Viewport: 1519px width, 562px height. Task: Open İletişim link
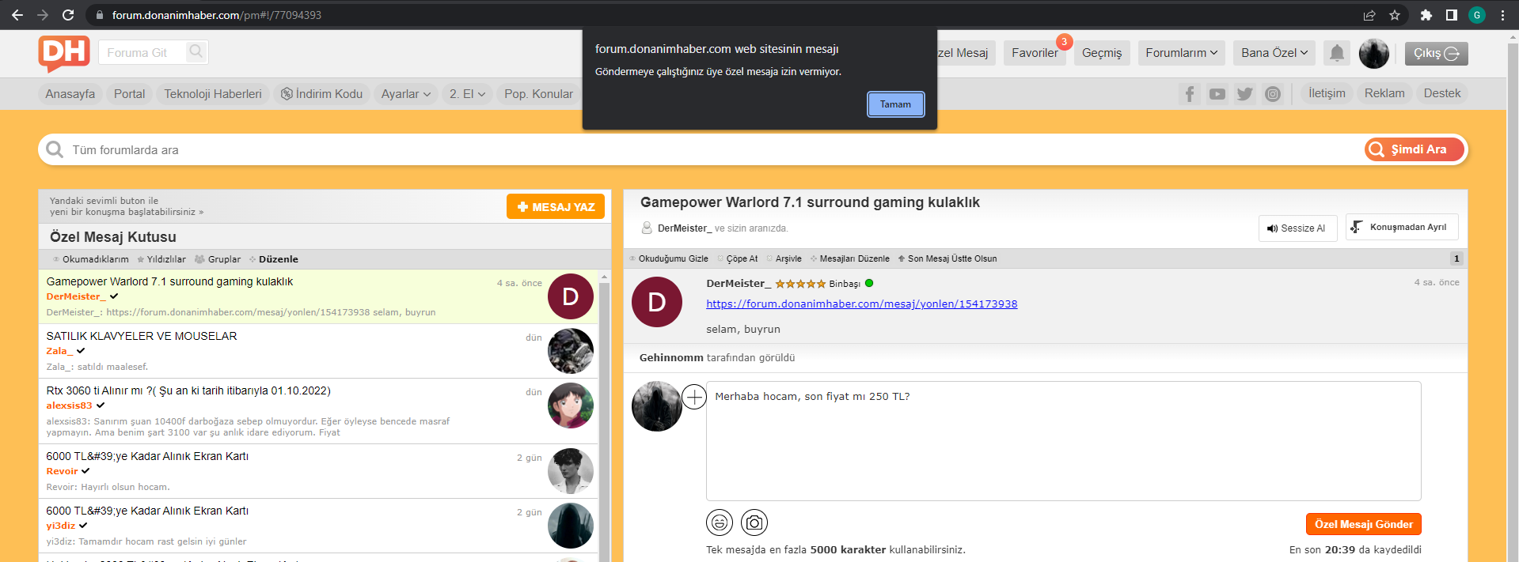point(1327,93)
